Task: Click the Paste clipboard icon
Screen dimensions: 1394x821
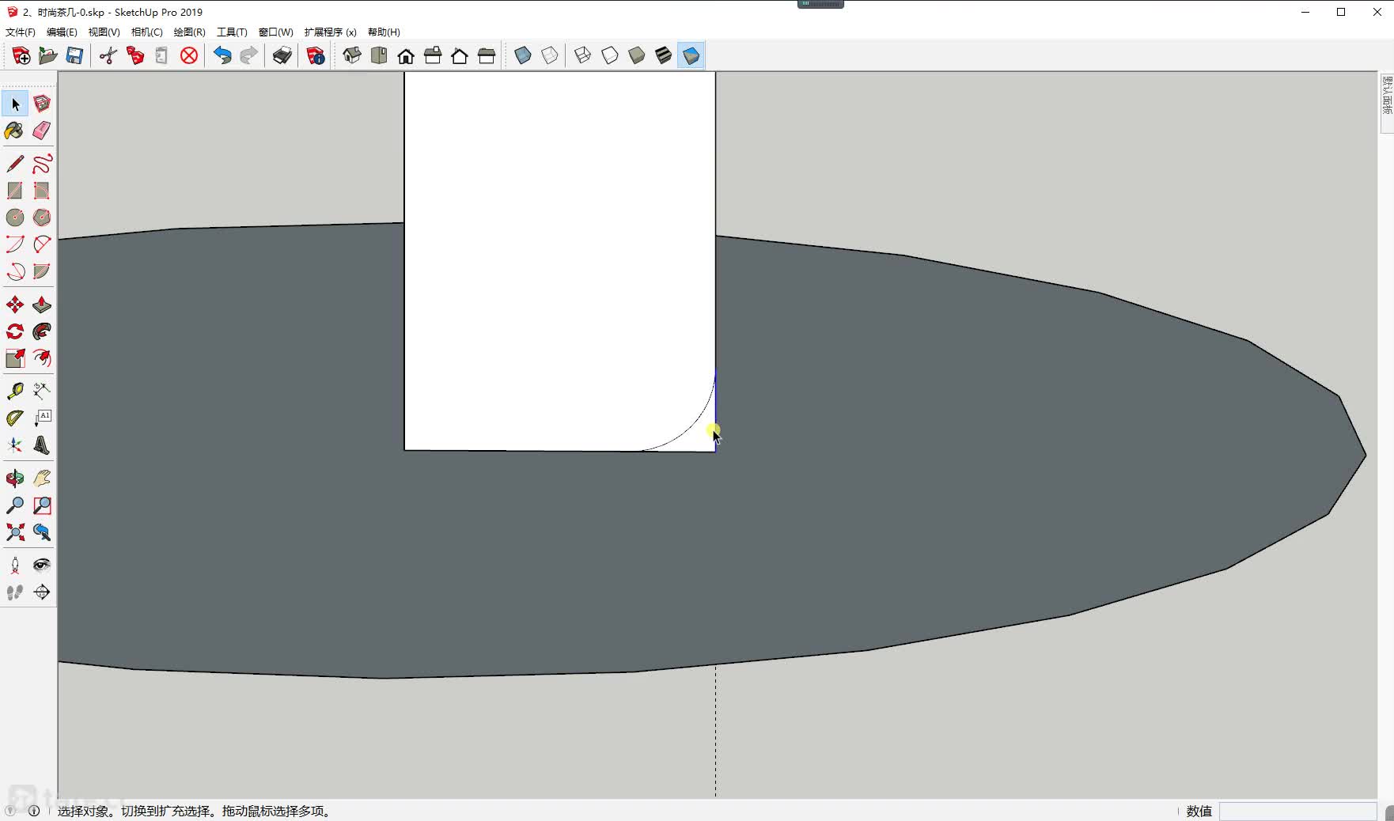Action: (161, 55)
